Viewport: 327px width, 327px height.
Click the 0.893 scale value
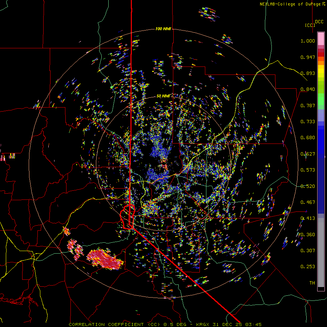click(308, 73)
